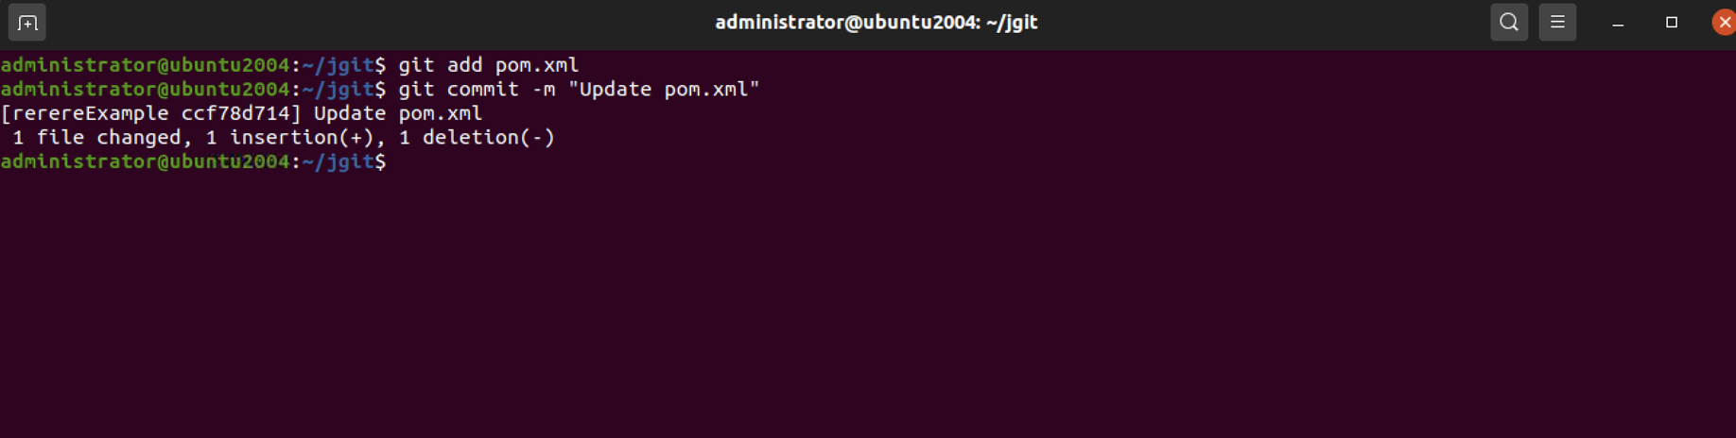Click the '1 deletion(-)' text
Screen dimensions: 1736x438
pyautogui.click(x=477, y=138)
